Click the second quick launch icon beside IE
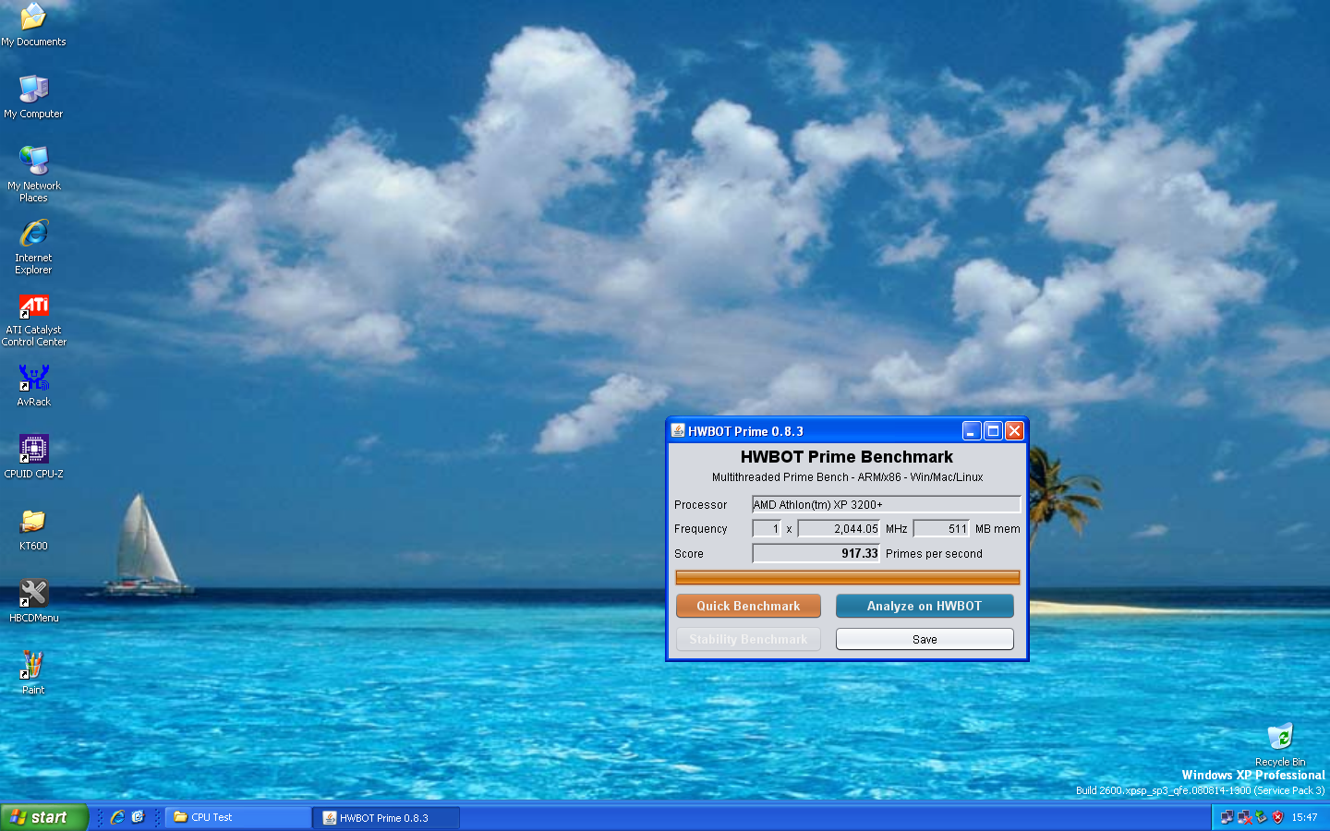This screenshot has width=1330, height=831. 139,817
